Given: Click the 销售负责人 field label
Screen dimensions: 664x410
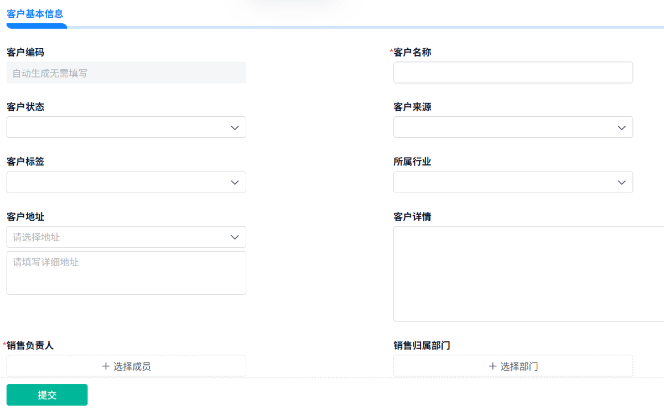Looking at the screenshot, I should point(30,346).
